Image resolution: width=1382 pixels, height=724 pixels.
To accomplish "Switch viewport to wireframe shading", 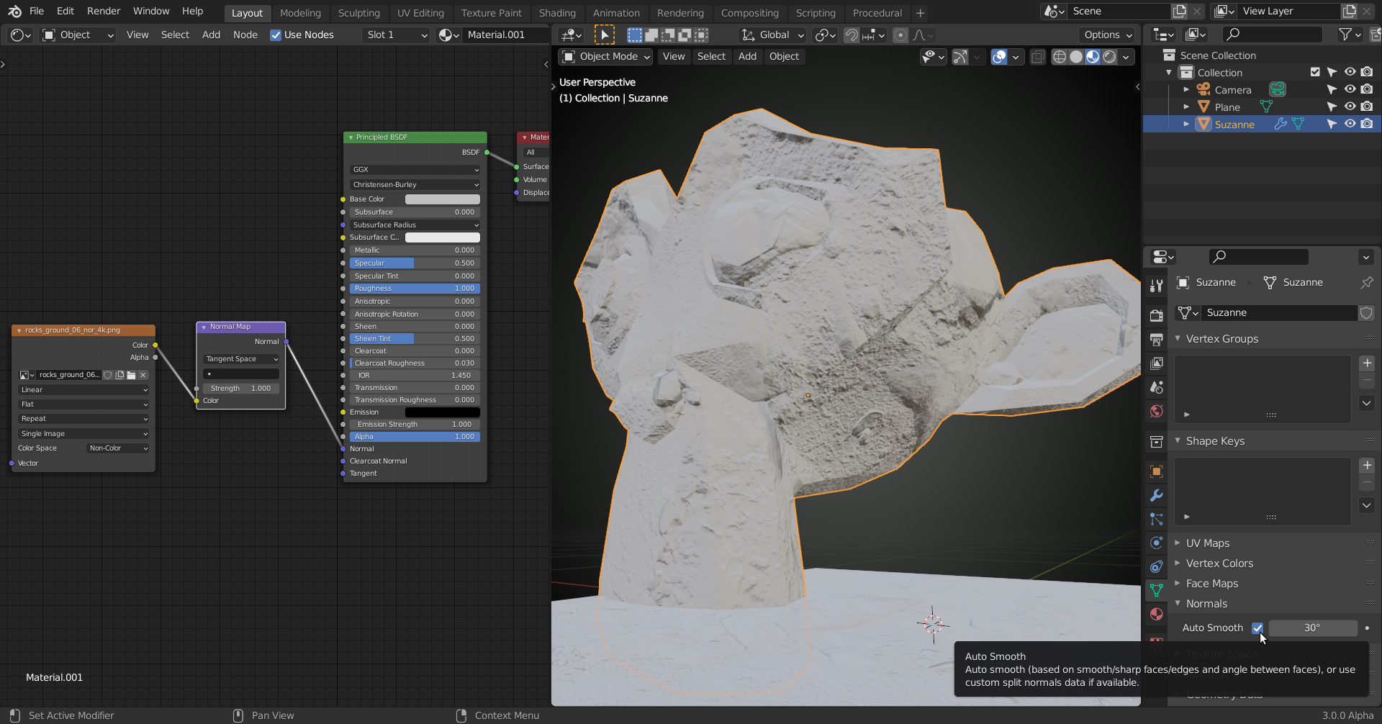I will click(x=1060, y=57).
